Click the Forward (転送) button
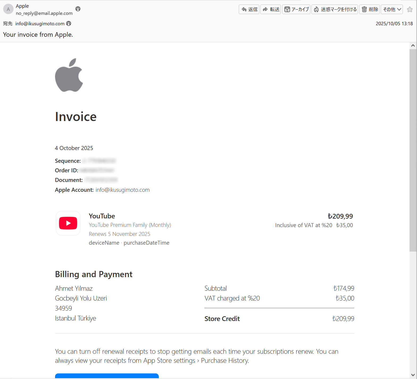Image resolution: width=417 pixels, height=379 pixels. (270, 9)
